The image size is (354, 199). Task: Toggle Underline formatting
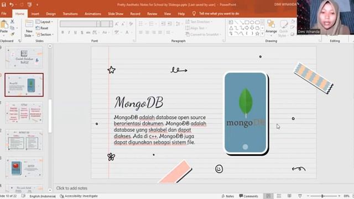[x=75, y=33]
